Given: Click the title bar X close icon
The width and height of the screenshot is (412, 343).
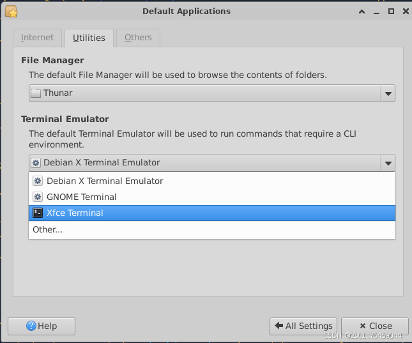Looking at the screenshot, I should [x=406, y=11].
